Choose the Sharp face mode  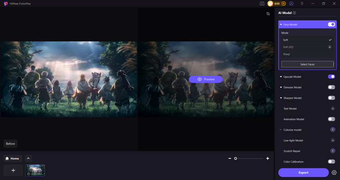[x=308, y=54]
